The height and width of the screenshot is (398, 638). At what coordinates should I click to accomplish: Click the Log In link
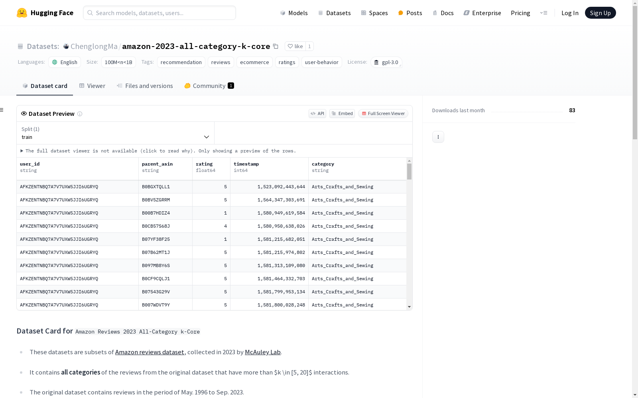570,13
